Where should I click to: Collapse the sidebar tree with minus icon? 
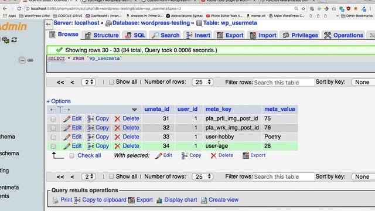[x=22, y=60]
